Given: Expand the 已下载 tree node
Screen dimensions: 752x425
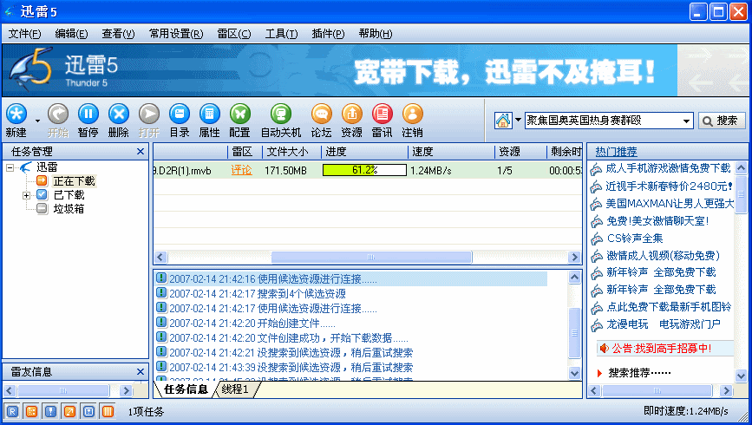Looking at the screenshot, I should click(26, 195).
